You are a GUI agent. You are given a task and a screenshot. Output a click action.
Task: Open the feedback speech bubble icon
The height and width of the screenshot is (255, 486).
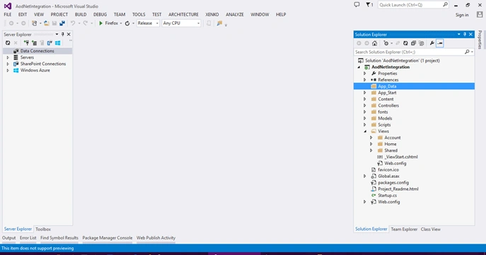point(357,5)
